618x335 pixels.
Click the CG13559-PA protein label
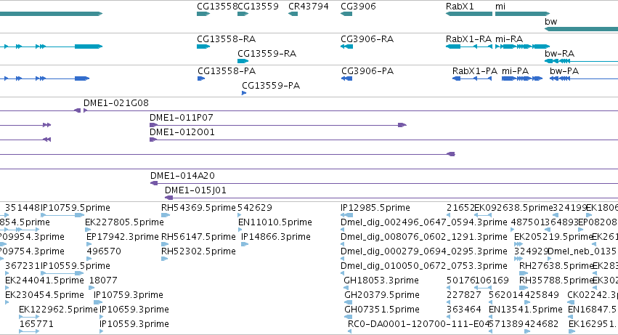271,86
